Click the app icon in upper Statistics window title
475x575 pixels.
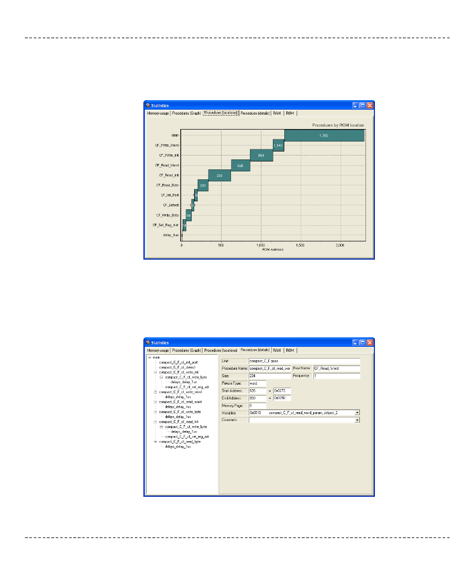(148, 105)
